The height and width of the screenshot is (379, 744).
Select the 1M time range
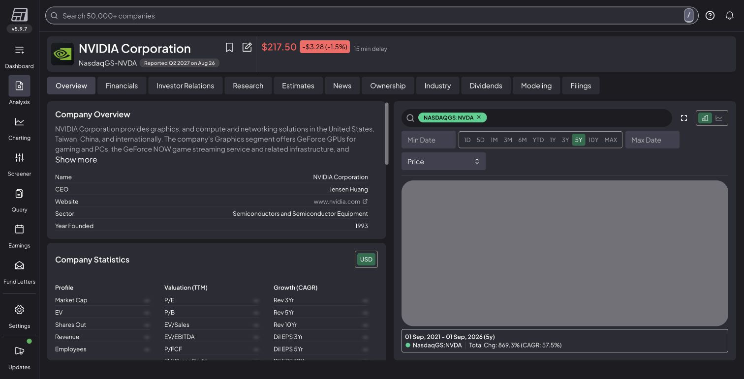pyautogui.click(x=494, y=140)
